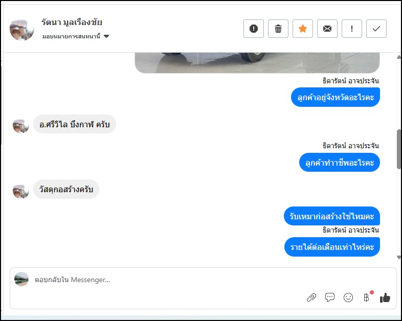Viewport: 402px width, 321px height.
Task: Select the message รายได้ต่อเดือนเท่าไหร่คะ
Action: 332,247
